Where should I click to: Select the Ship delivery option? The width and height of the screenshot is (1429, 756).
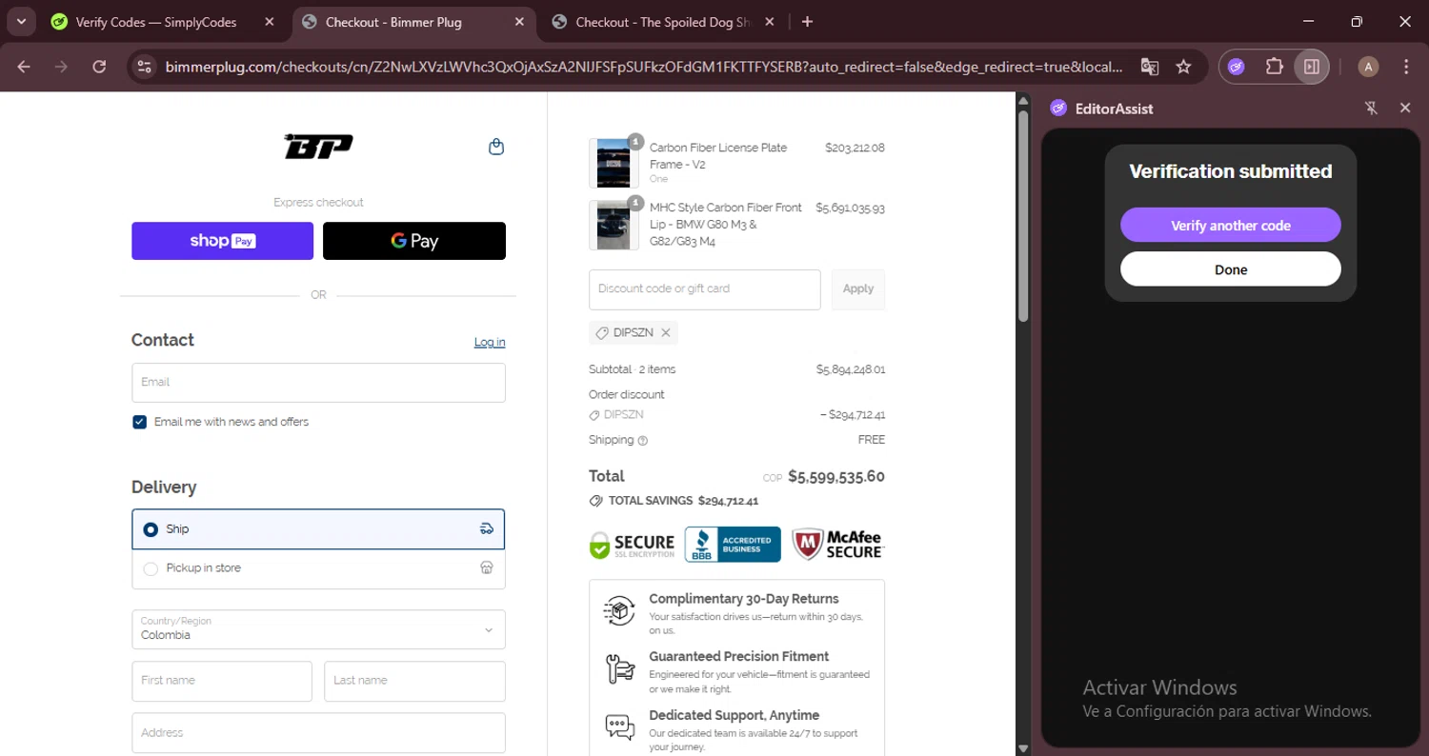pyautogui.click(x=318, y=529)
